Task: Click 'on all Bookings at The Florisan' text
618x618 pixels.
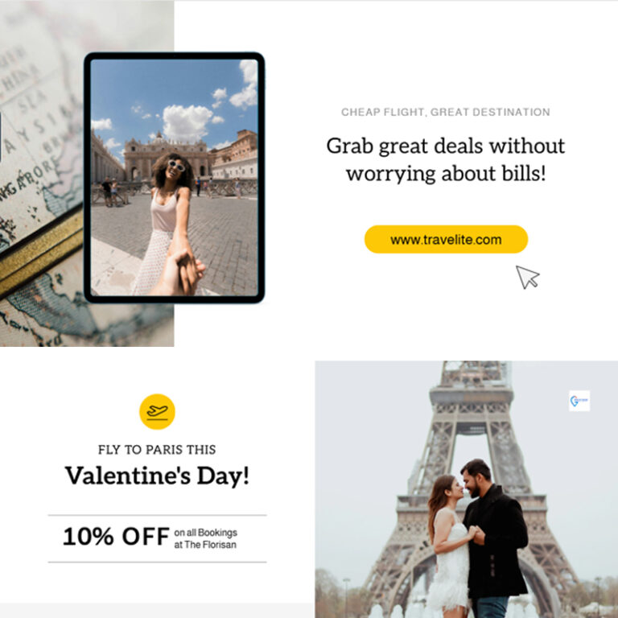Action: (205, 538)
